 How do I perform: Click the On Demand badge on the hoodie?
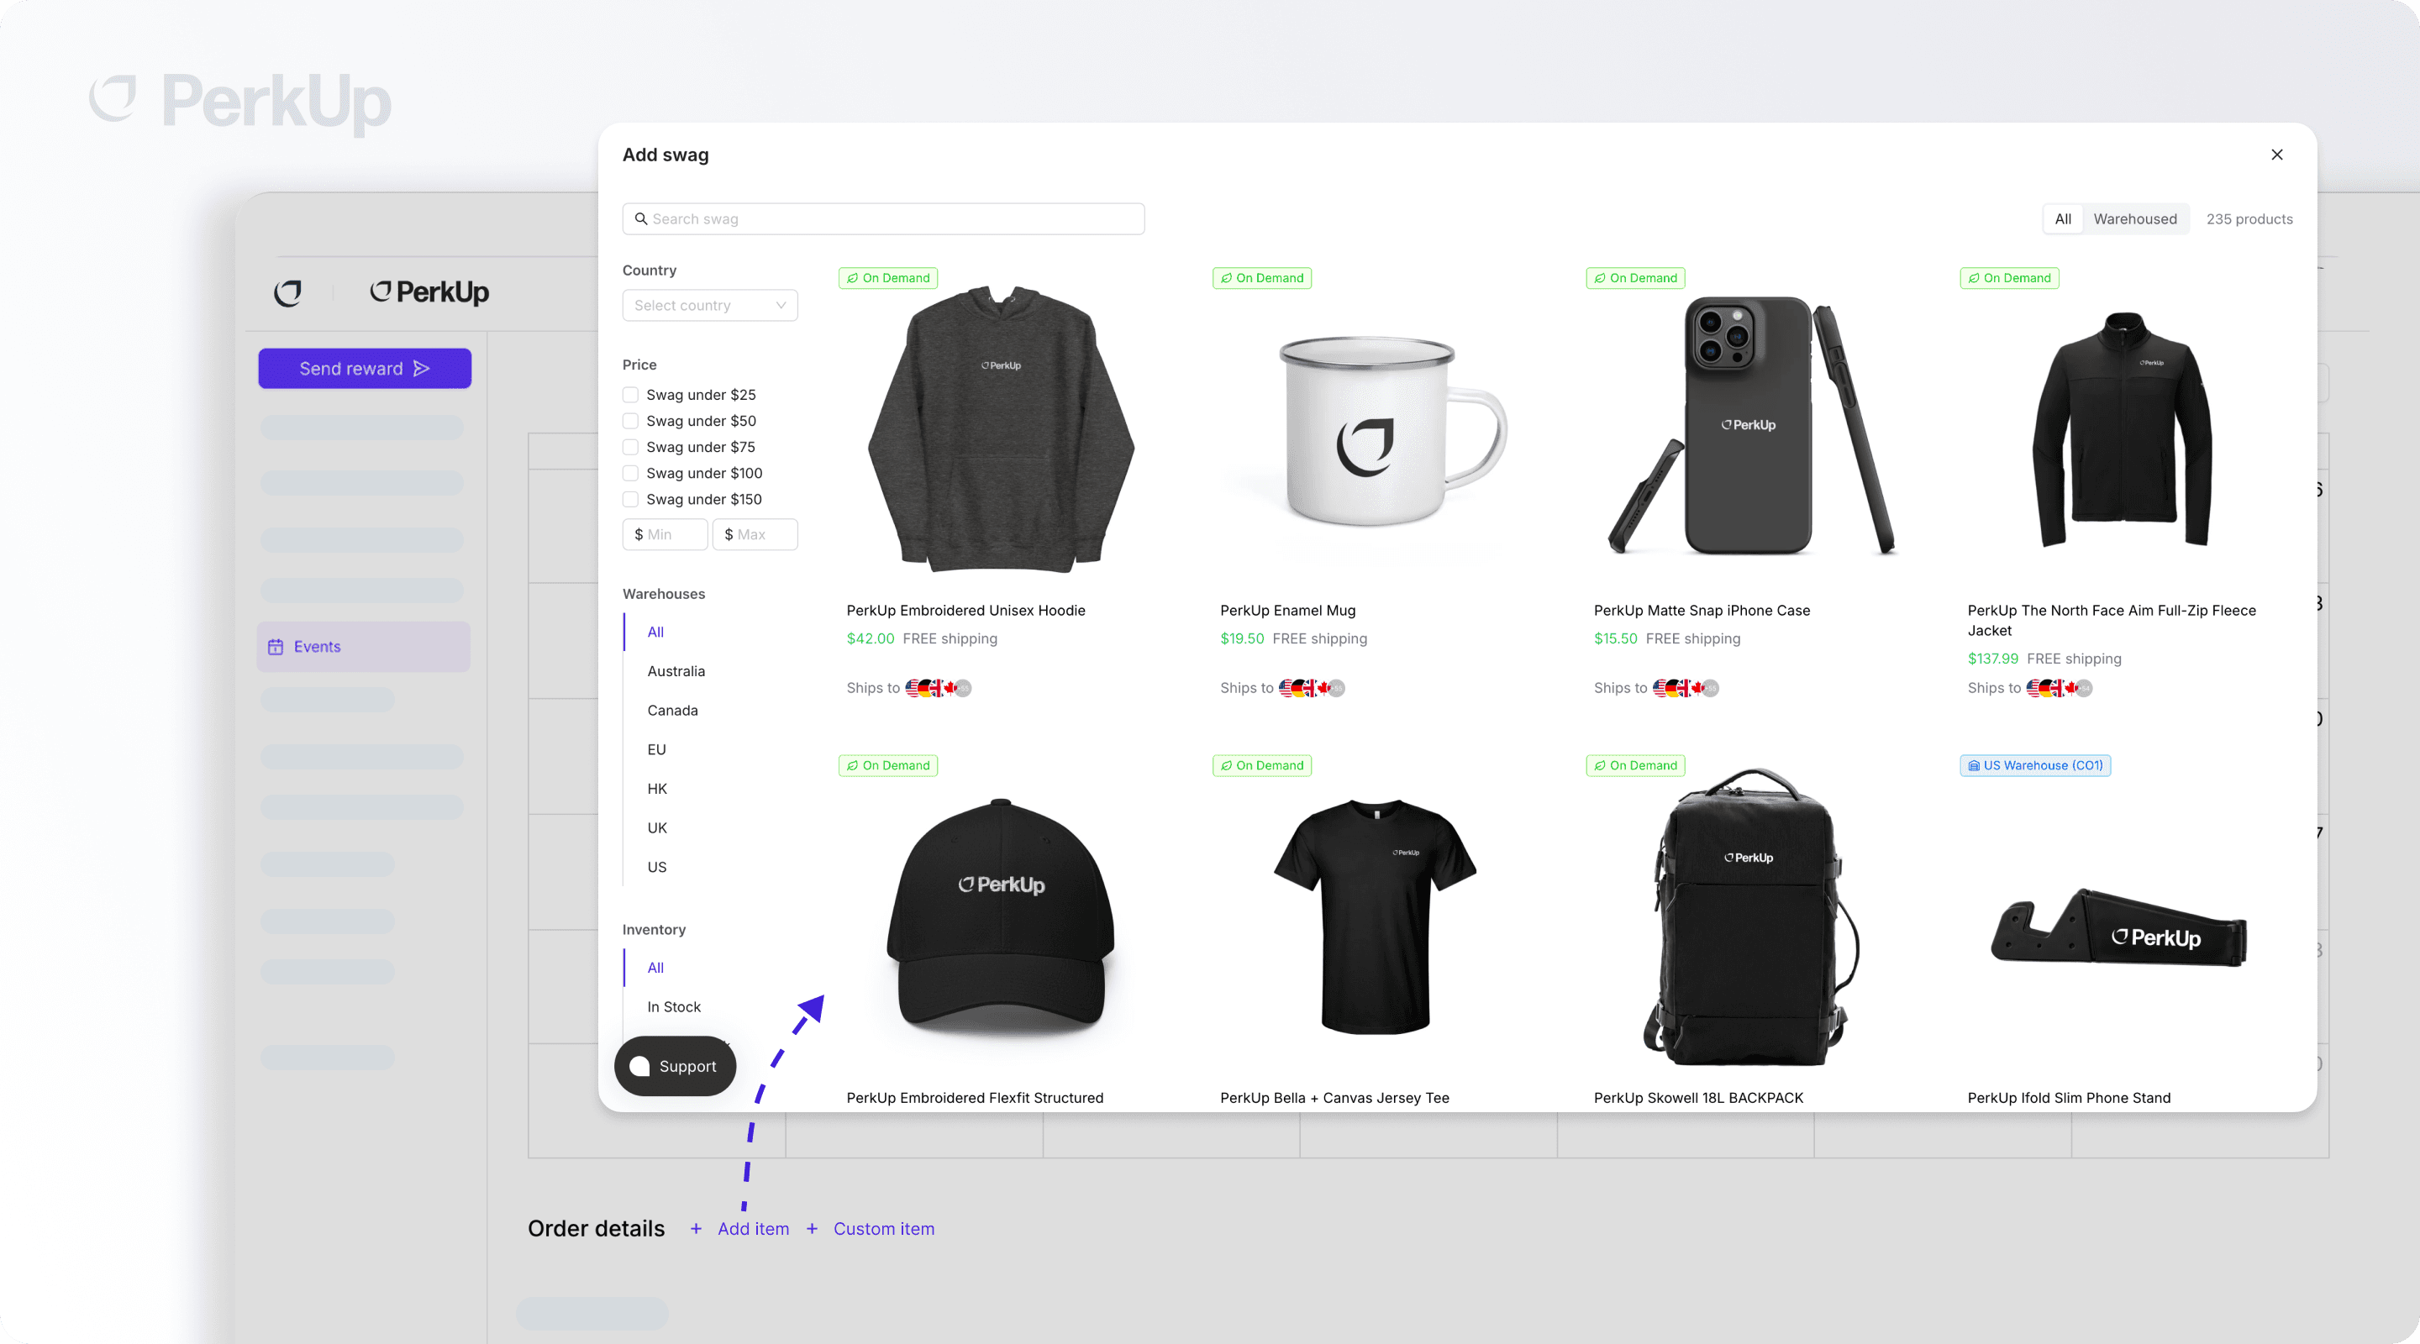coord(888,278)
